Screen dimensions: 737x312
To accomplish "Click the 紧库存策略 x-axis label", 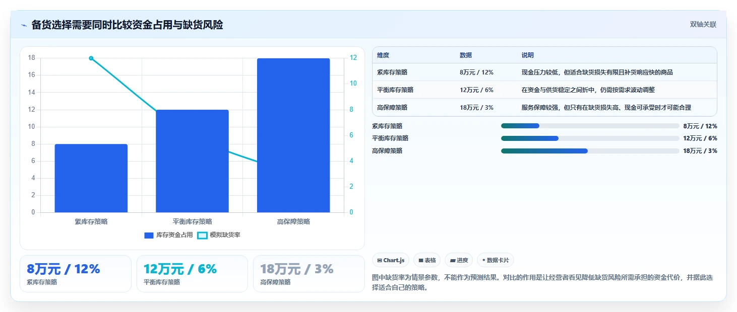I will (91, 221).
